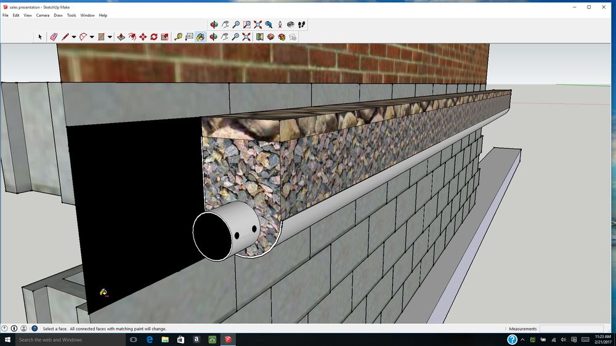Open the Tools menu
Viewport: 616px width, 346px height.
pos(71,15)
